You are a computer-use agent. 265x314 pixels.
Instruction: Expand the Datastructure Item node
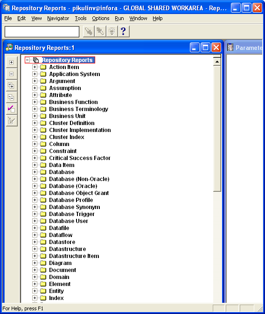pos(35,256)
